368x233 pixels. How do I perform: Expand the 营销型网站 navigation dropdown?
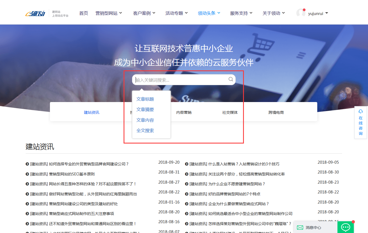coord(109,13)
